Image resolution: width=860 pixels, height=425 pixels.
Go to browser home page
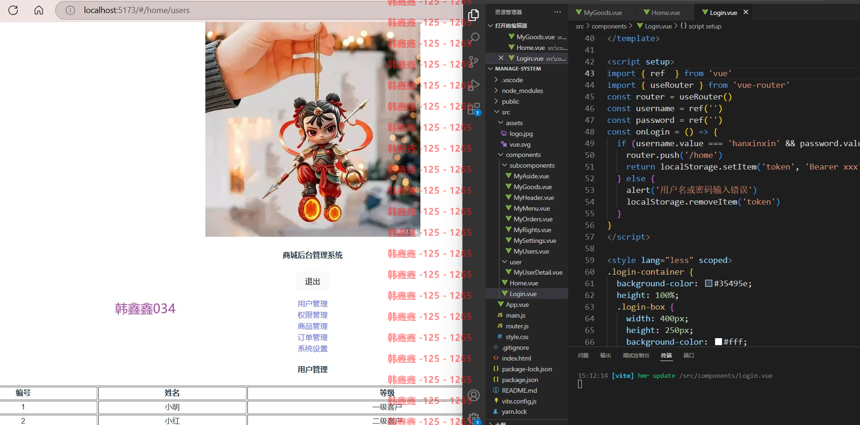point(39,10)
